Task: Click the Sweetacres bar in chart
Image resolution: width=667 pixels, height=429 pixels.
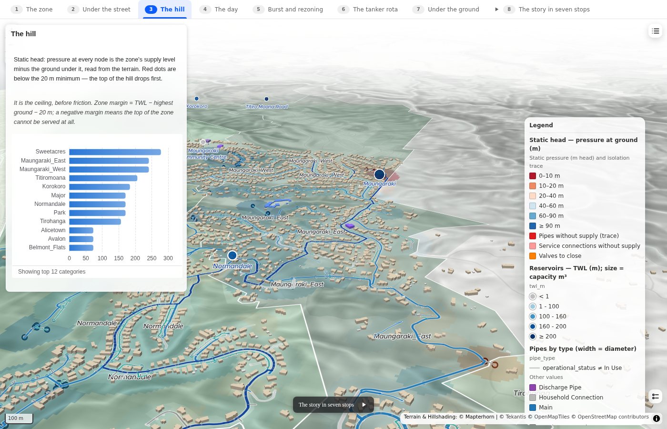Action: pyautogui.click(x=115, y=152)
